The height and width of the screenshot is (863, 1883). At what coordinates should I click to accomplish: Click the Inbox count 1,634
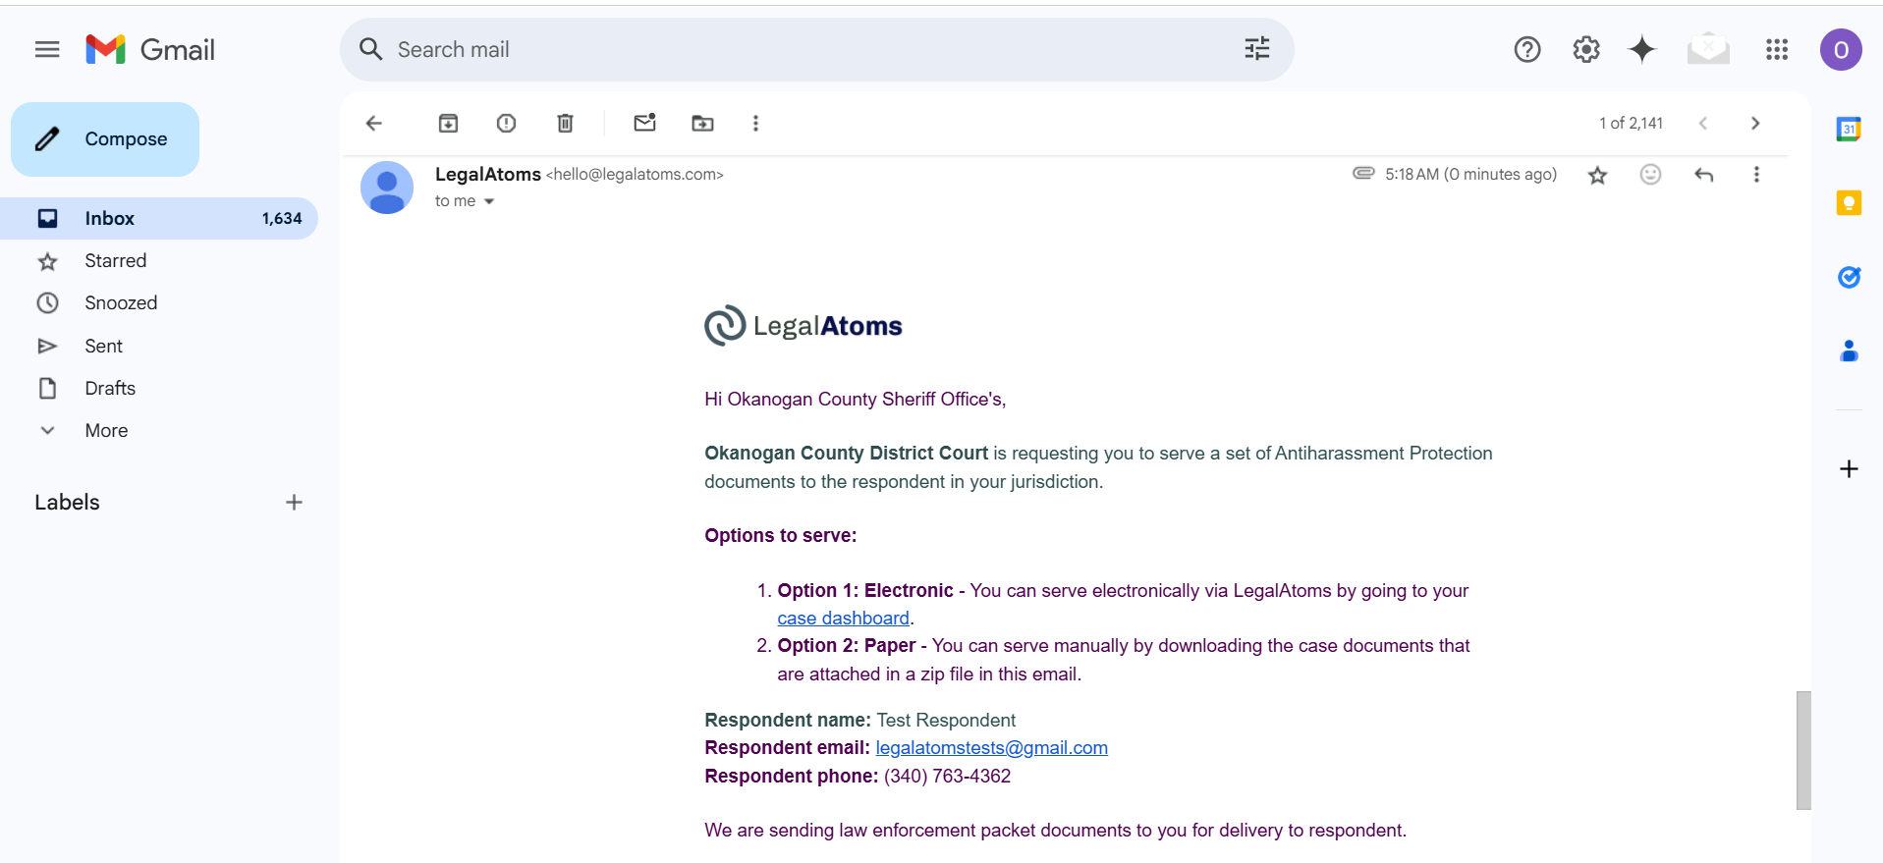pos(282,218)
